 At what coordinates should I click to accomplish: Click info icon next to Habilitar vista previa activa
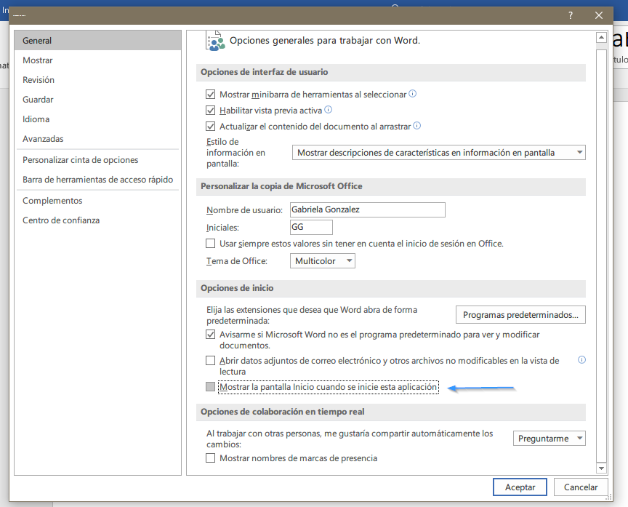328,110
